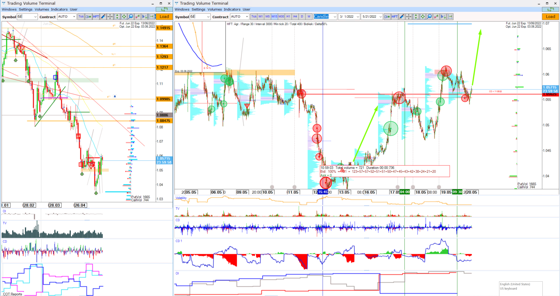Open Volumes menu in right window
This screenshot has height=296, width=560.
click(x=215, y=9)
